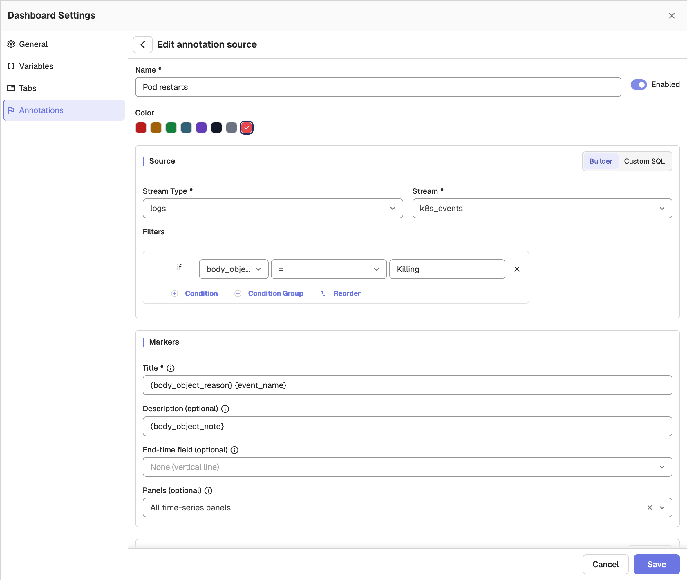Click the Reorder arrows icon

point(323,293)
